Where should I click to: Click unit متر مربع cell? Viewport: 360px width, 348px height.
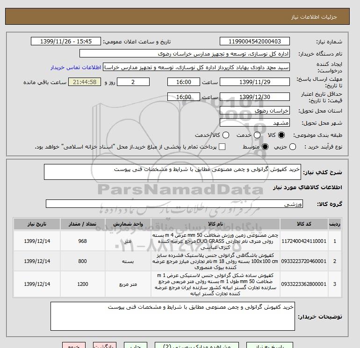(128, 284)
